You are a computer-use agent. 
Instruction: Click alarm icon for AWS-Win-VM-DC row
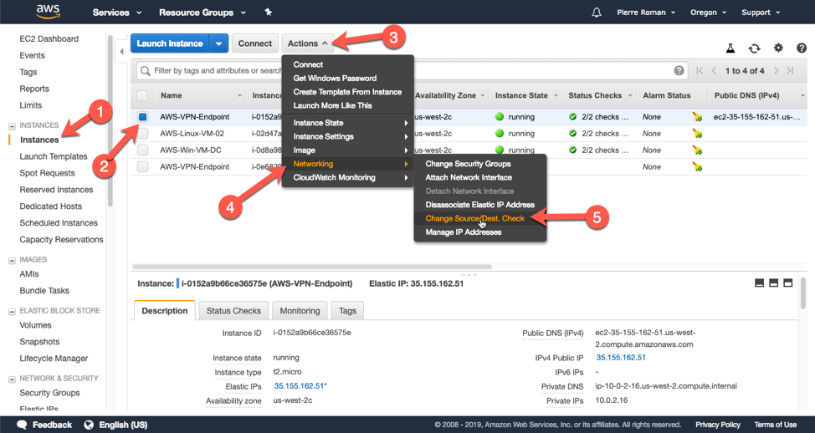click(x=697, y=150)
